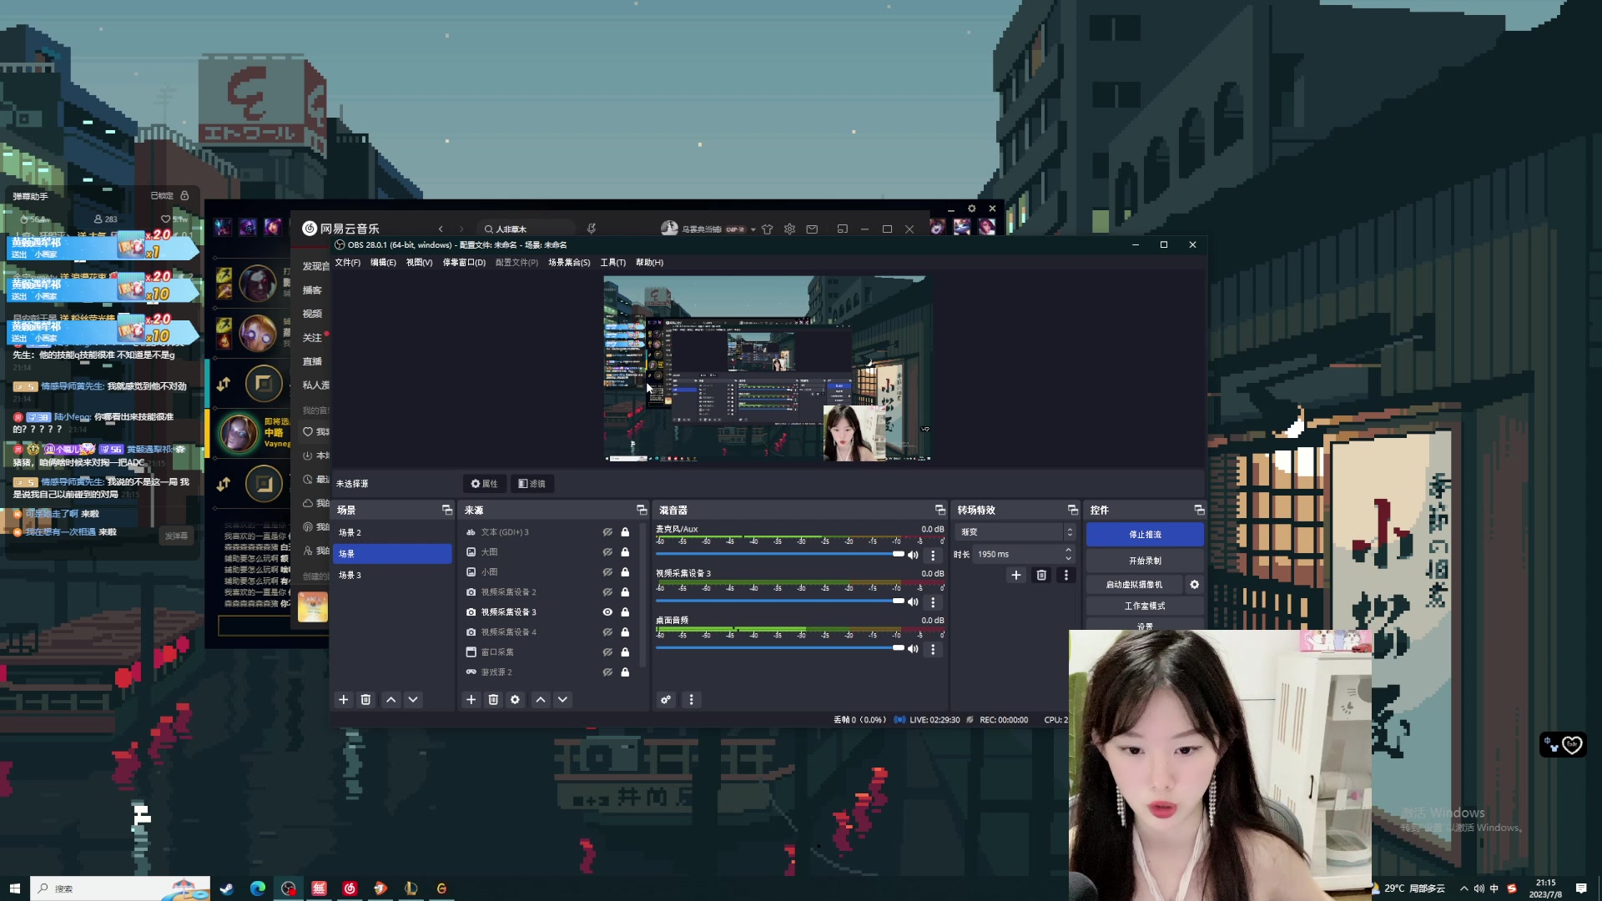Open advanced audio properties gears icon
This screenshot has height=901, width=1602.
point(666,700)
